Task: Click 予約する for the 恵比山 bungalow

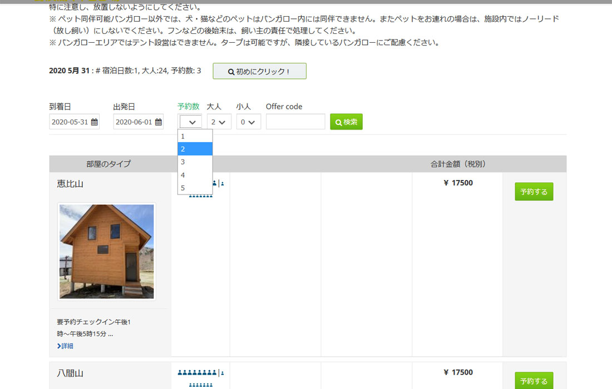Action: click(x=534, y=191)
